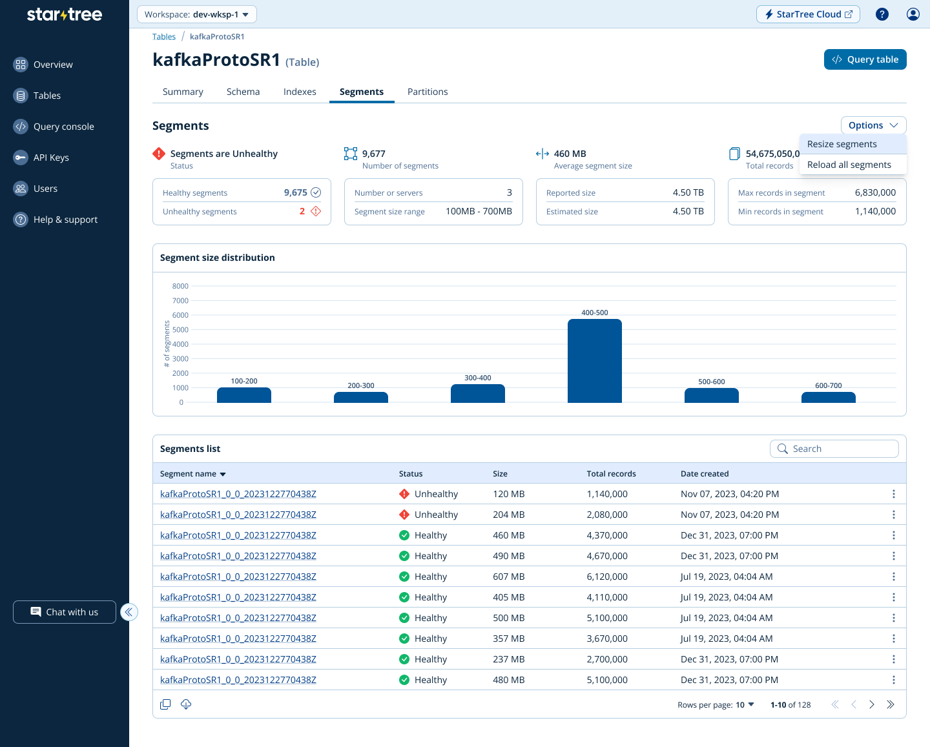Open the Workspace dev-wksp-1 dropdown
The image size is (930, 747).
click(x=196, y=14)
